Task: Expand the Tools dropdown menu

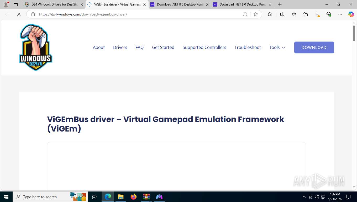Action: pos(277,47)
